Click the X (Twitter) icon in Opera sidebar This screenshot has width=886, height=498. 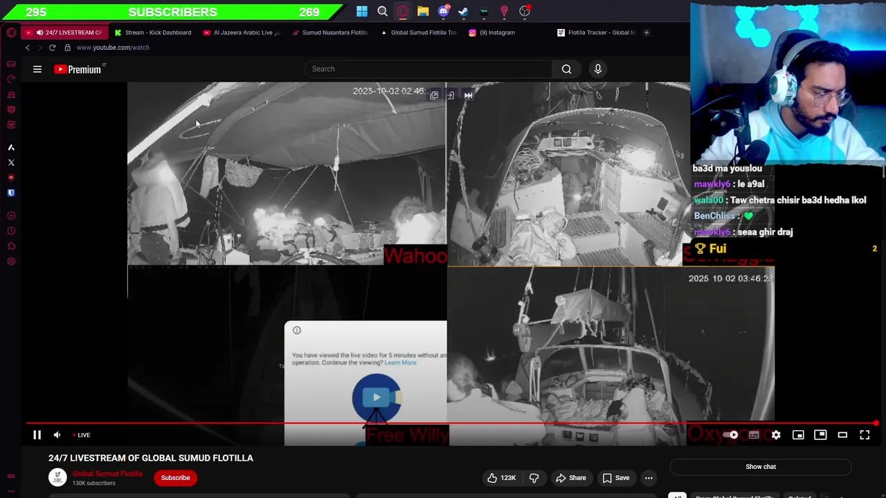click(11, 163)
